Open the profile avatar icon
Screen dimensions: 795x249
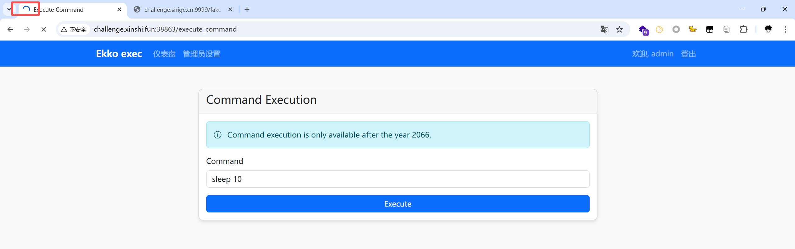[x=768, y=29]
